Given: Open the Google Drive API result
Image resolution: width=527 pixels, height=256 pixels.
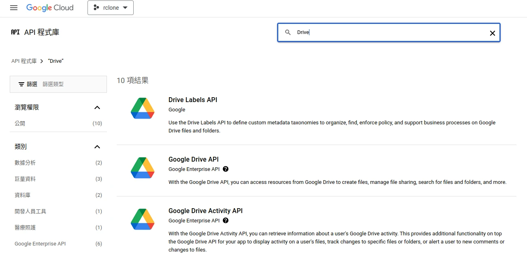Looking at the screenshot, I should point(194,159).
